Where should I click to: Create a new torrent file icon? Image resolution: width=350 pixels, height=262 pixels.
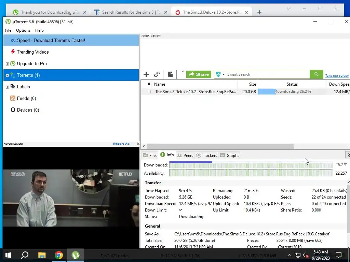point(170,74)
